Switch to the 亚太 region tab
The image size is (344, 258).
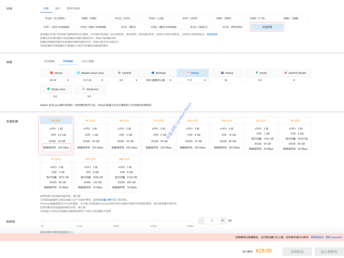pyautogui.click(x=58, y=8)
